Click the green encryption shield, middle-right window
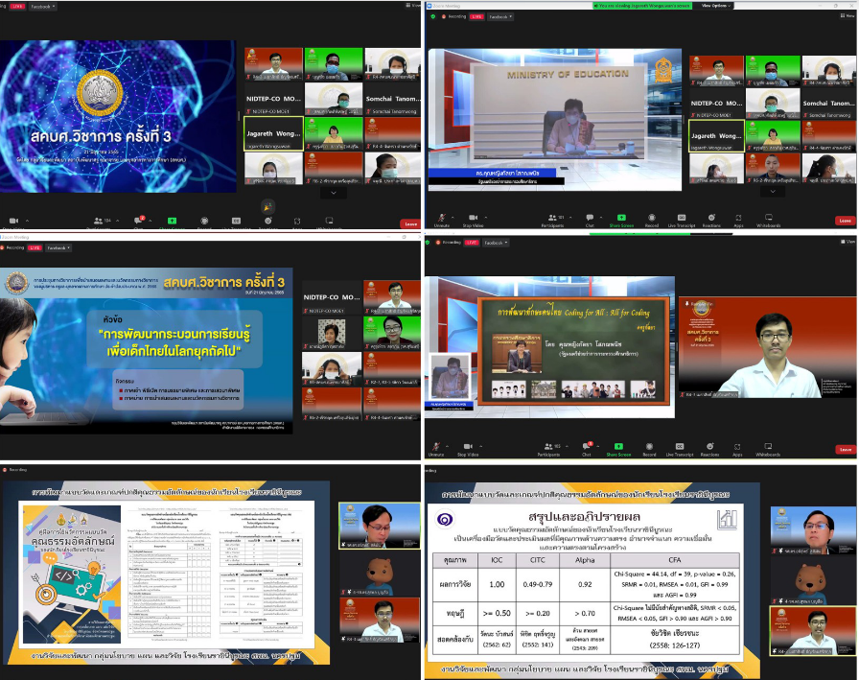Screen dimensions: 859x680 [428, 243]
